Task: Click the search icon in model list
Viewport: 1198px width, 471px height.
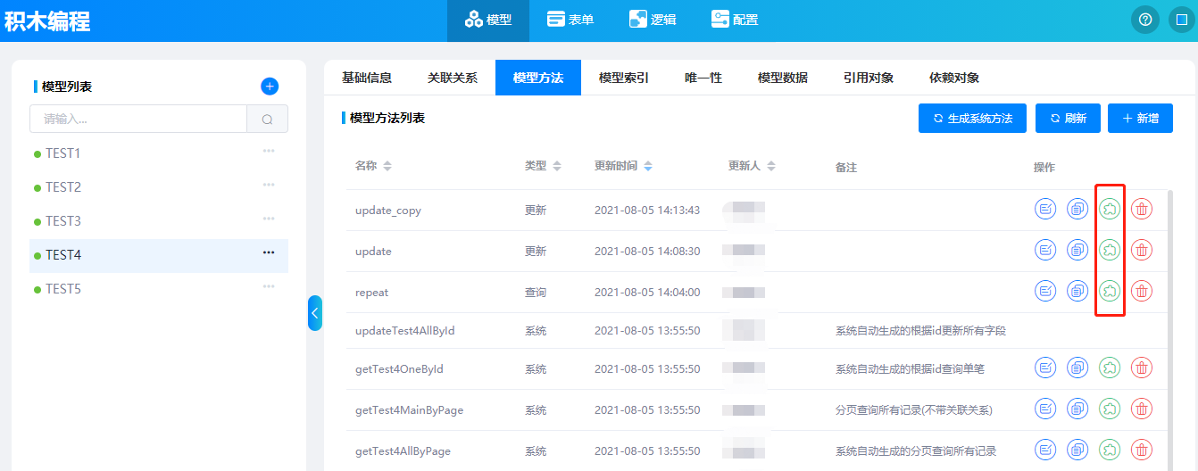Action: point(267,119)
